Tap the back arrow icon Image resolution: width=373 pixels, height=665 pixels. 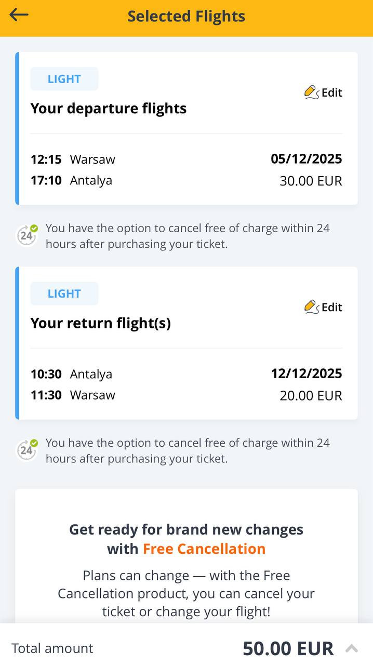(19, 15)
